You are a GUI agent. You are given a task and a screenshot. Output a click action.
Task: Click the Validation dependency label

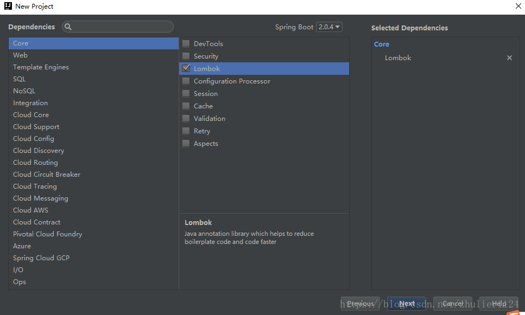click(x=210, y=119)
